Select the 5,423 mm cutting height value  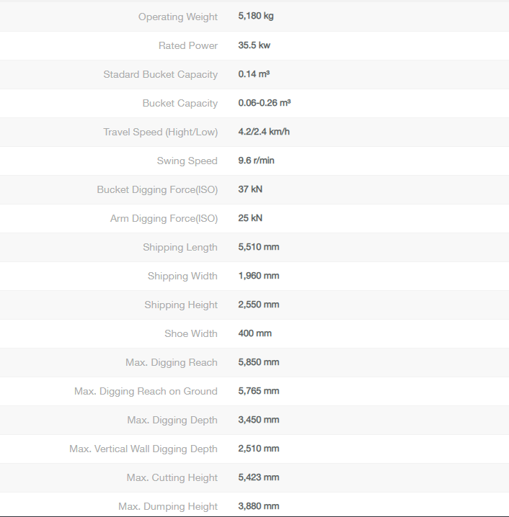[x=259, y=477]
